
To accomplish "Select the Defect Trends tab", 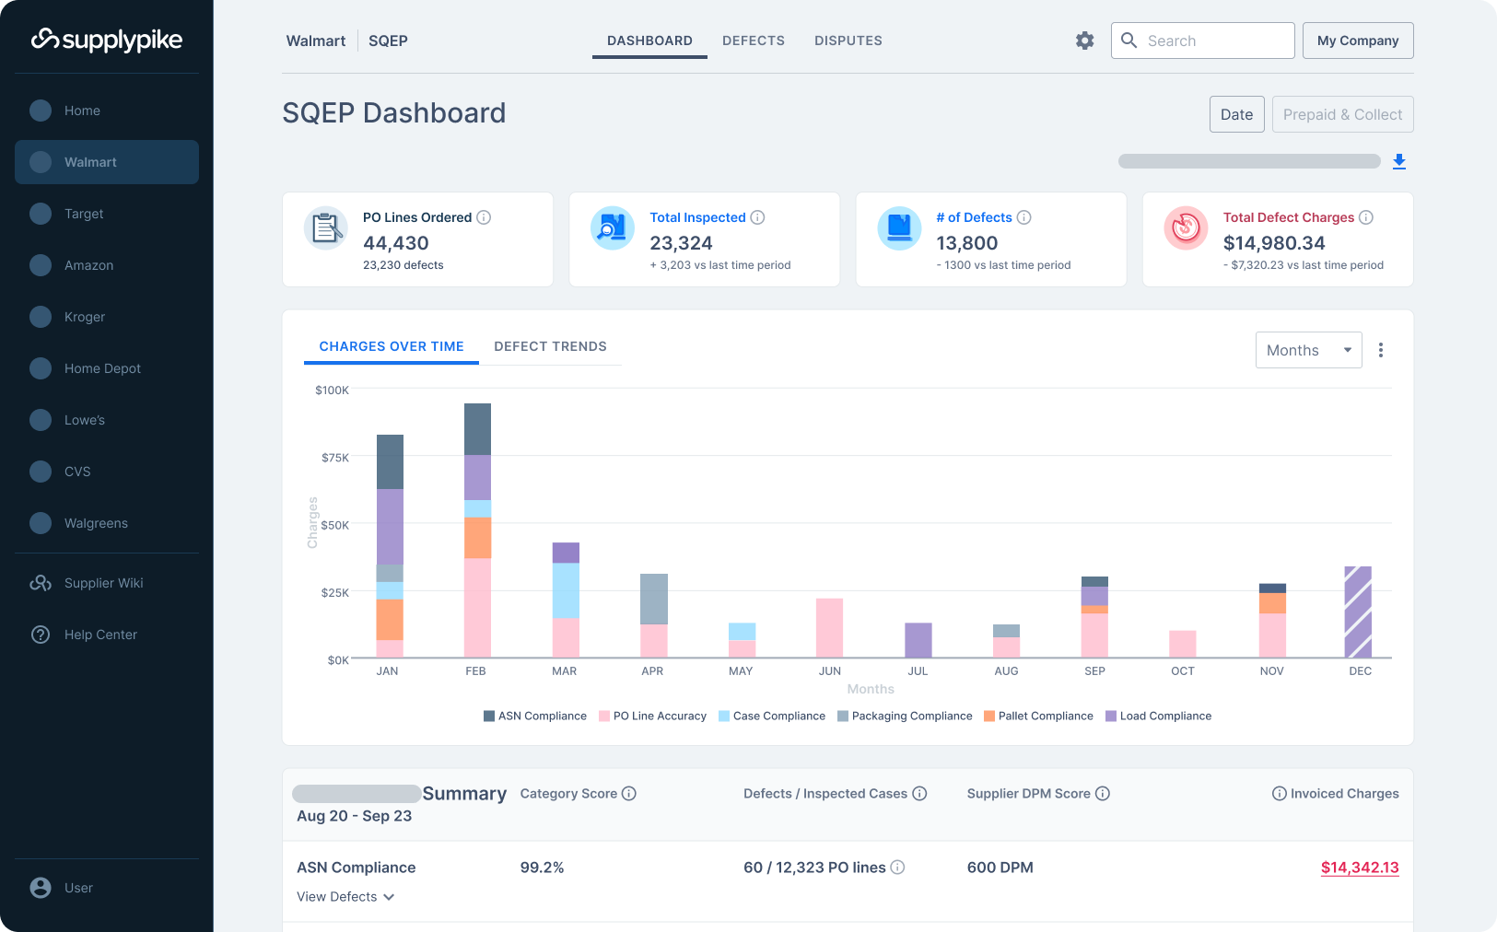I will (x=550, y=346).
